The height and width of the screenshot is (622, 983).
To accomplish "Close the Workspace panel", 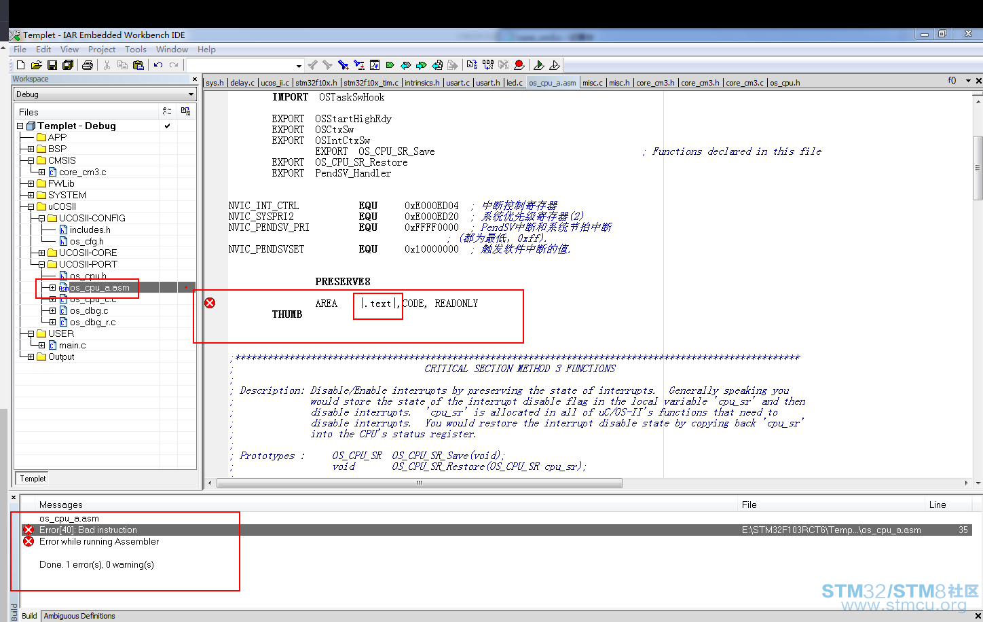I will (x=195, y=79).
